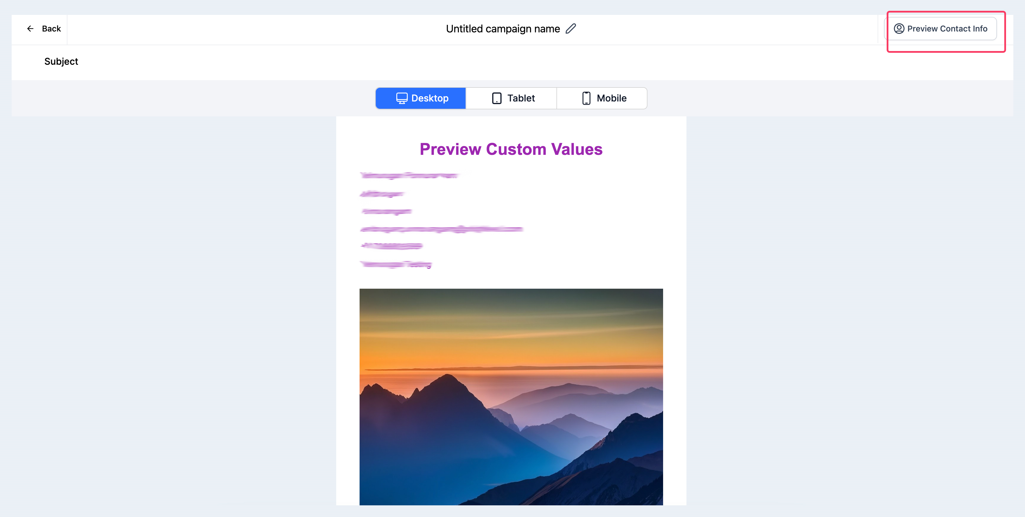
Task: Click the user circle icon in Preview Contact Info
Action: [899, 29]
